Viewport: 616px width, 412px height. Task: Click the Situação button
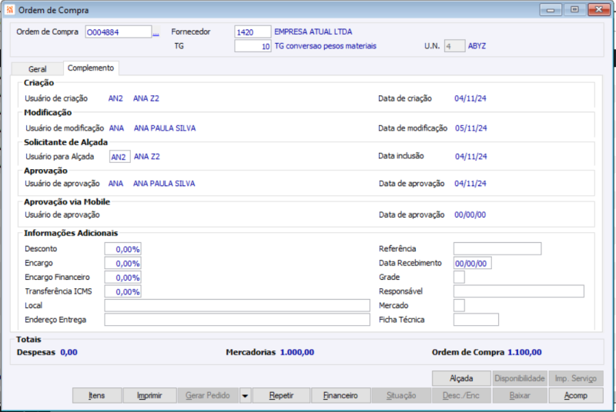(x=400, y=396)
